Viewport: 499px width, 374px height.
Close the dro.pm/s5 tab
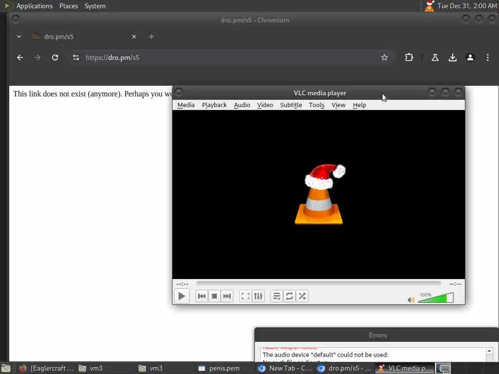[134, 37]
